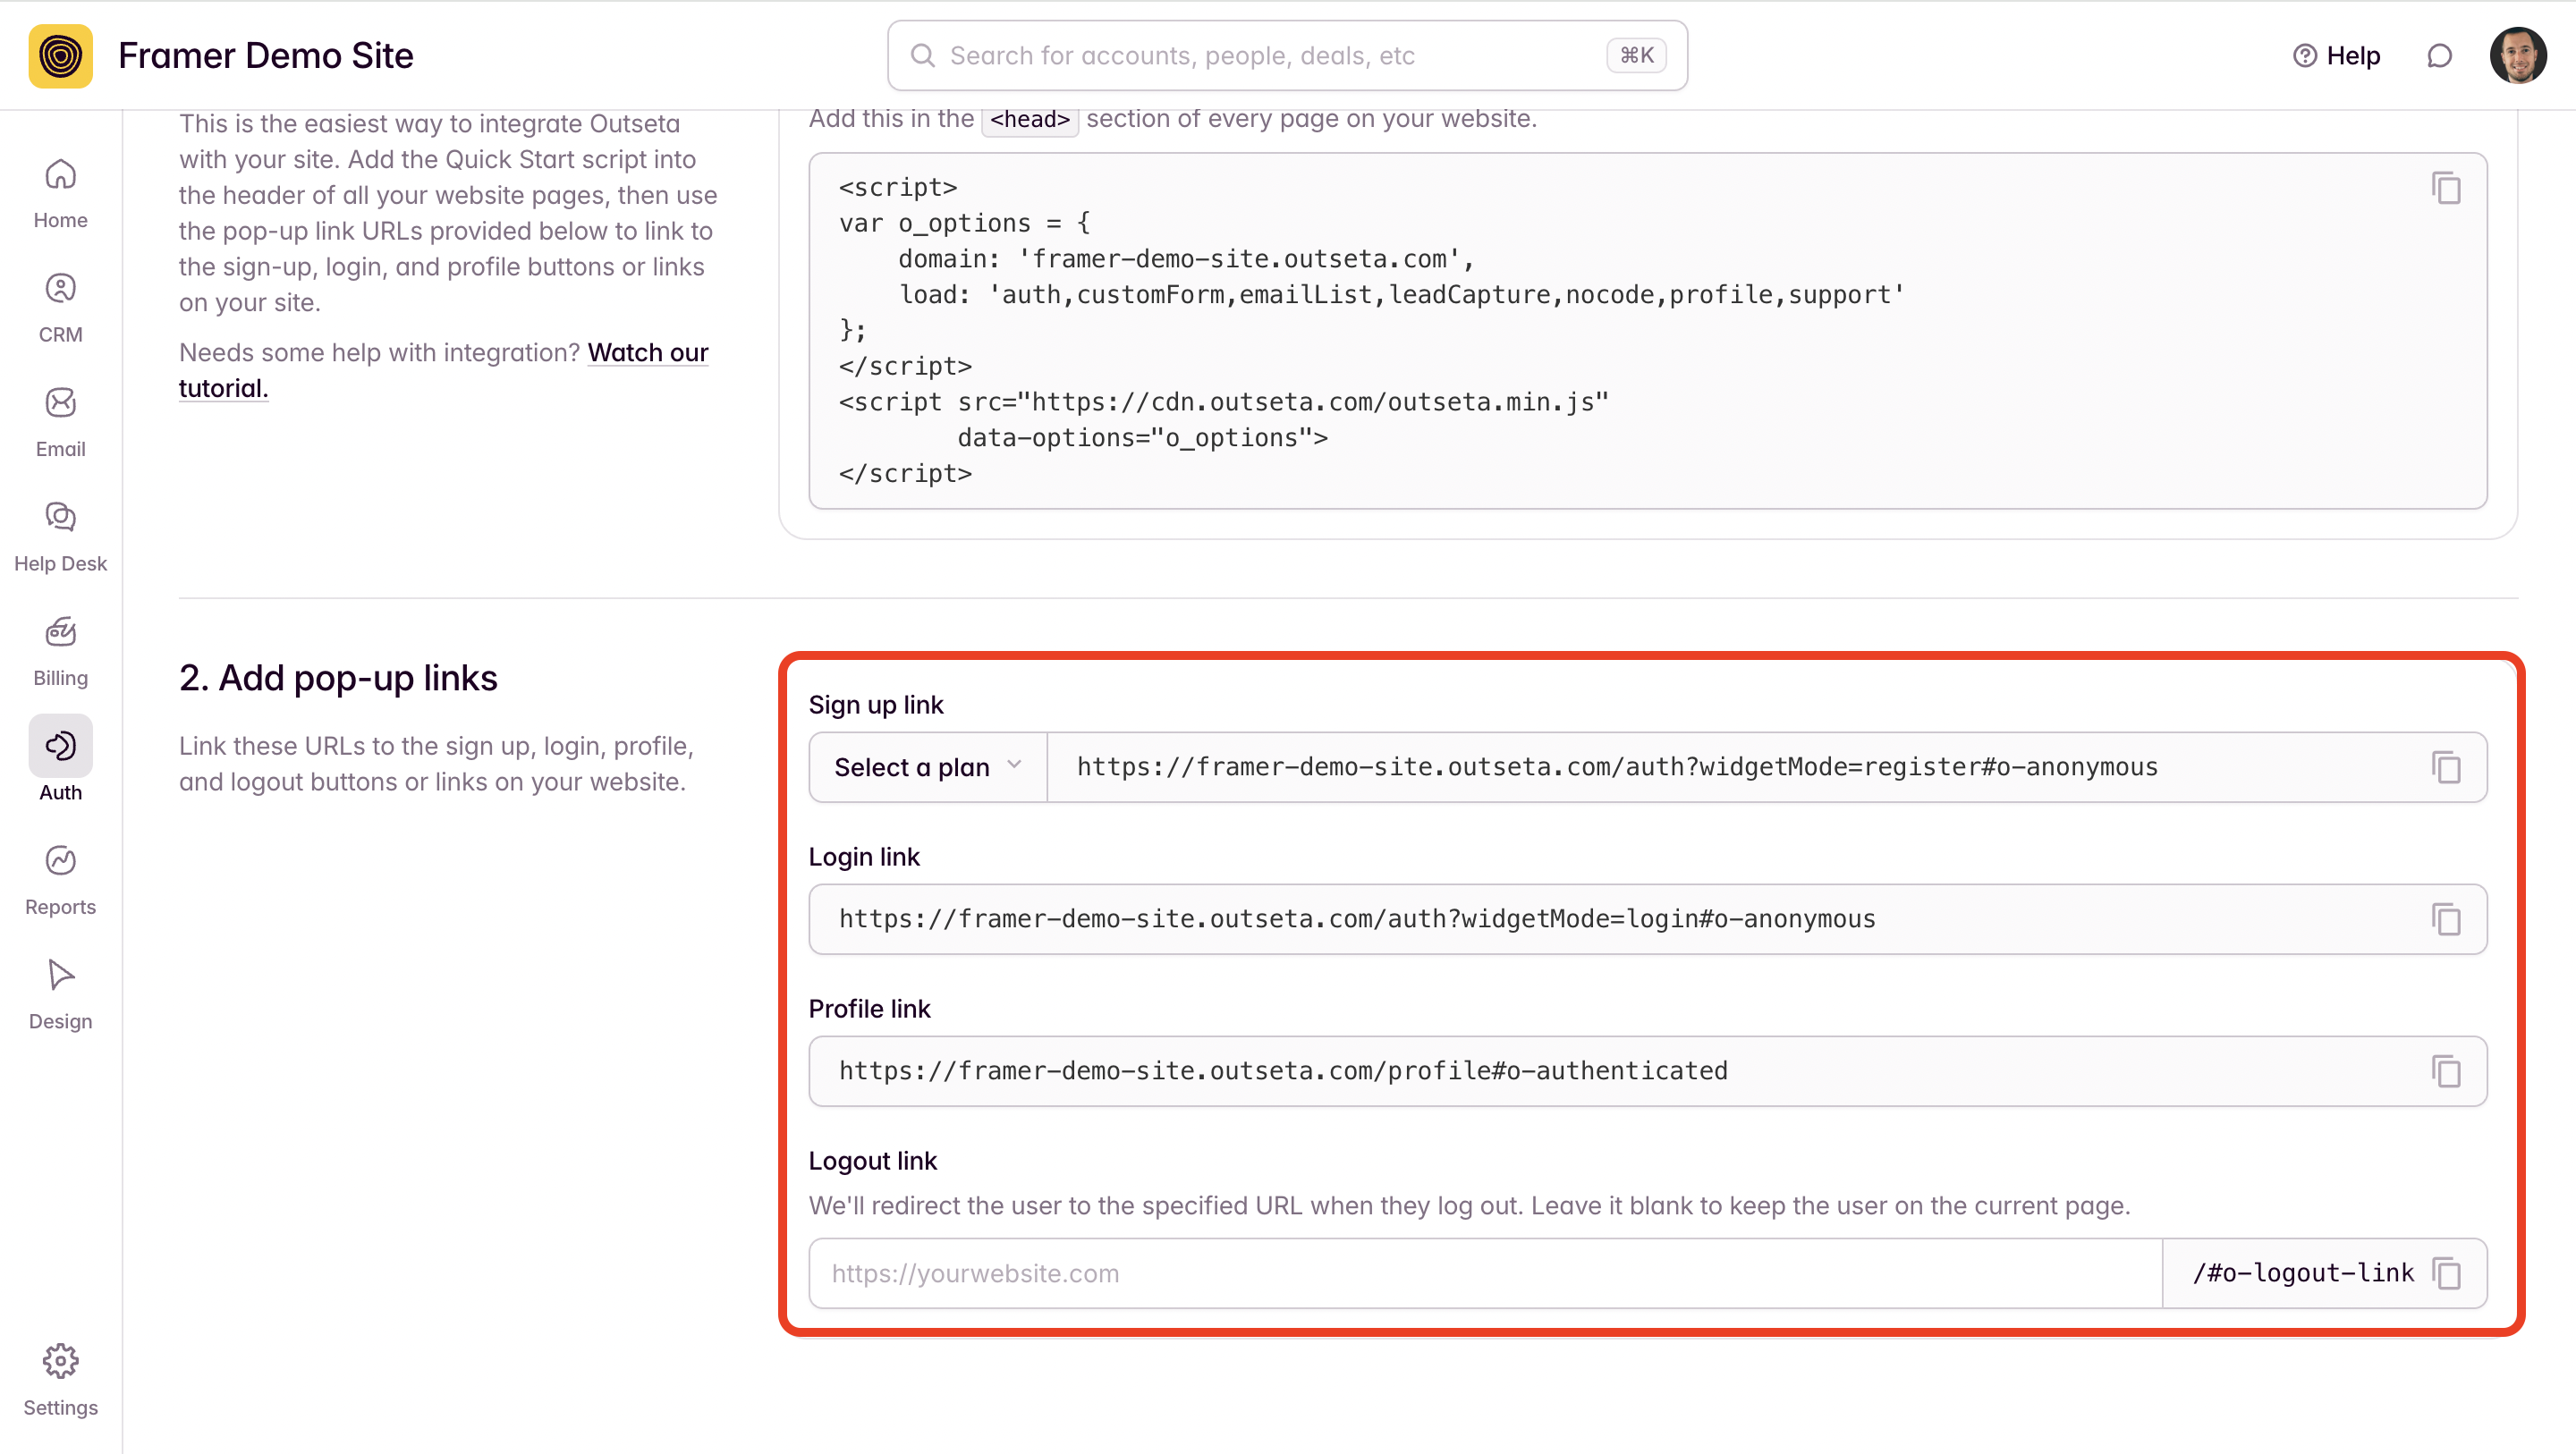Screen dimensions: 2576x1454
Task: Expand the Select a plan dropdown
Action: point(927,767)
